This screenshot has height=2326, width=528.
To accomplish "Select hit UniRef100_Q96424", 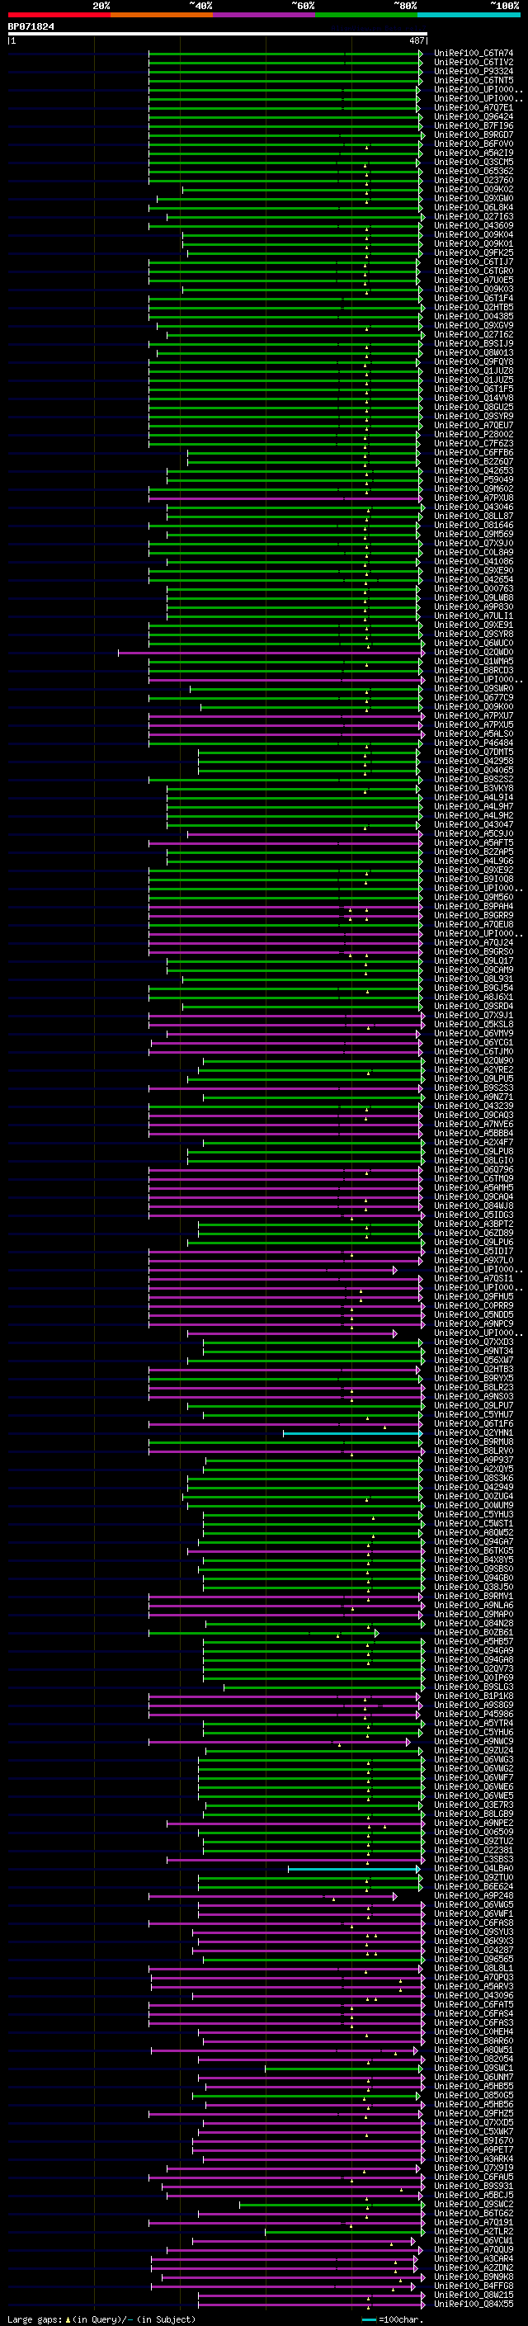I will pyautogui.click(x=474, y=116).
